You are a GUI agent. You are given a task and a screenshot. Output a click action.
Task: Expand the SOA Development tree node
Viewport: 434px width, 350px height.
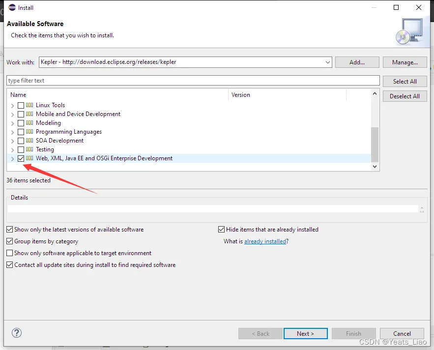click(12, 141)
